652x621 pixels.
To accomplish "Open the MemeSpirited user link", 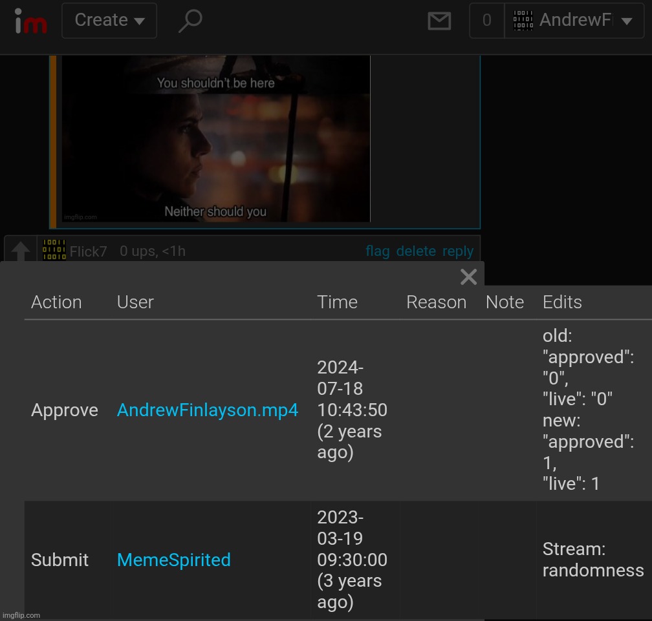I will [x=173, y=560].
